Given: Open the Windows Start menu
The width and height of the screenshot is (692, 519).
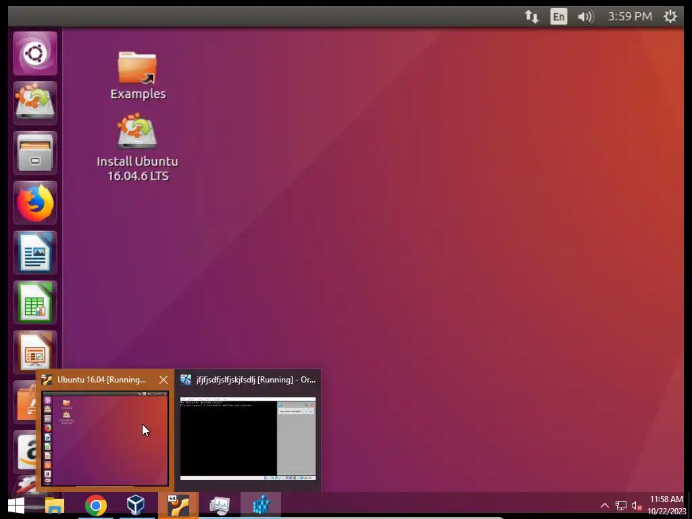Looking at the screenshot, I should point(16,505).
